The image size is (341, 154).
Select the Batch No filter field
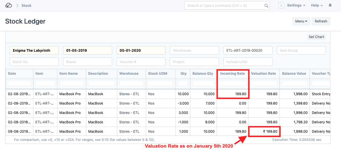click(34, 62)
